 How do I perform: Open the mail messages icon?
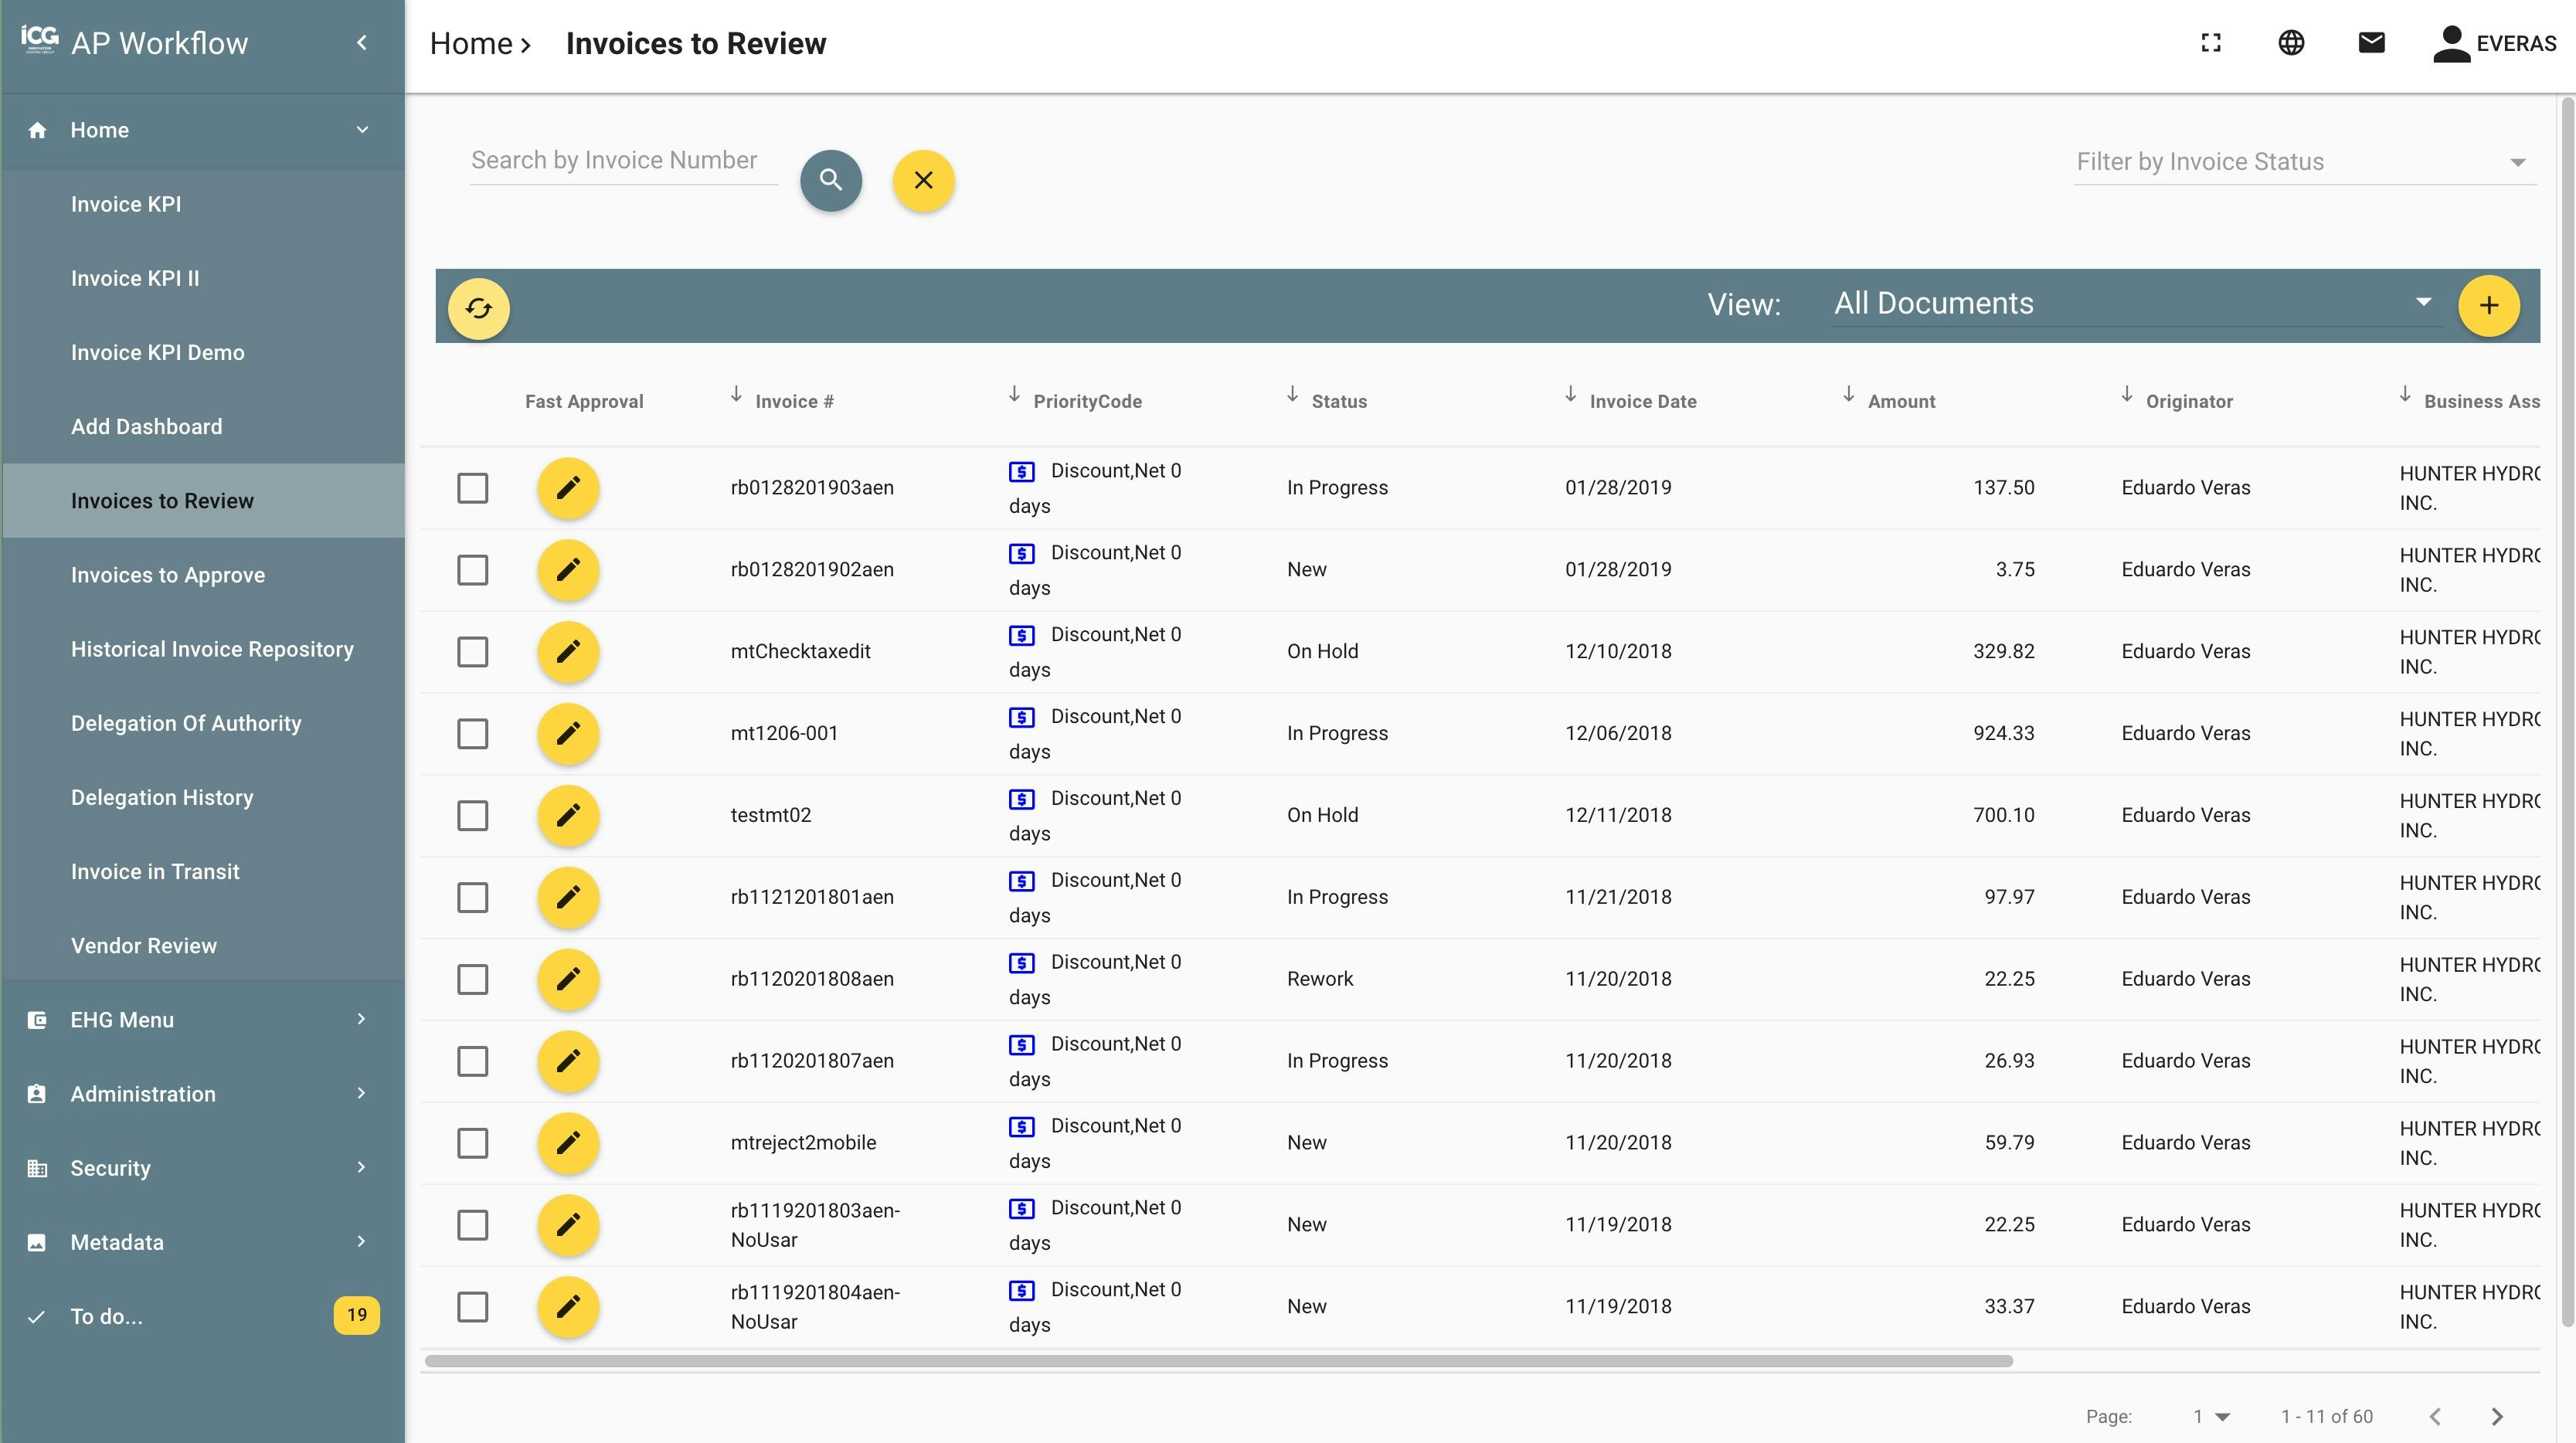tap(2371, 43)
